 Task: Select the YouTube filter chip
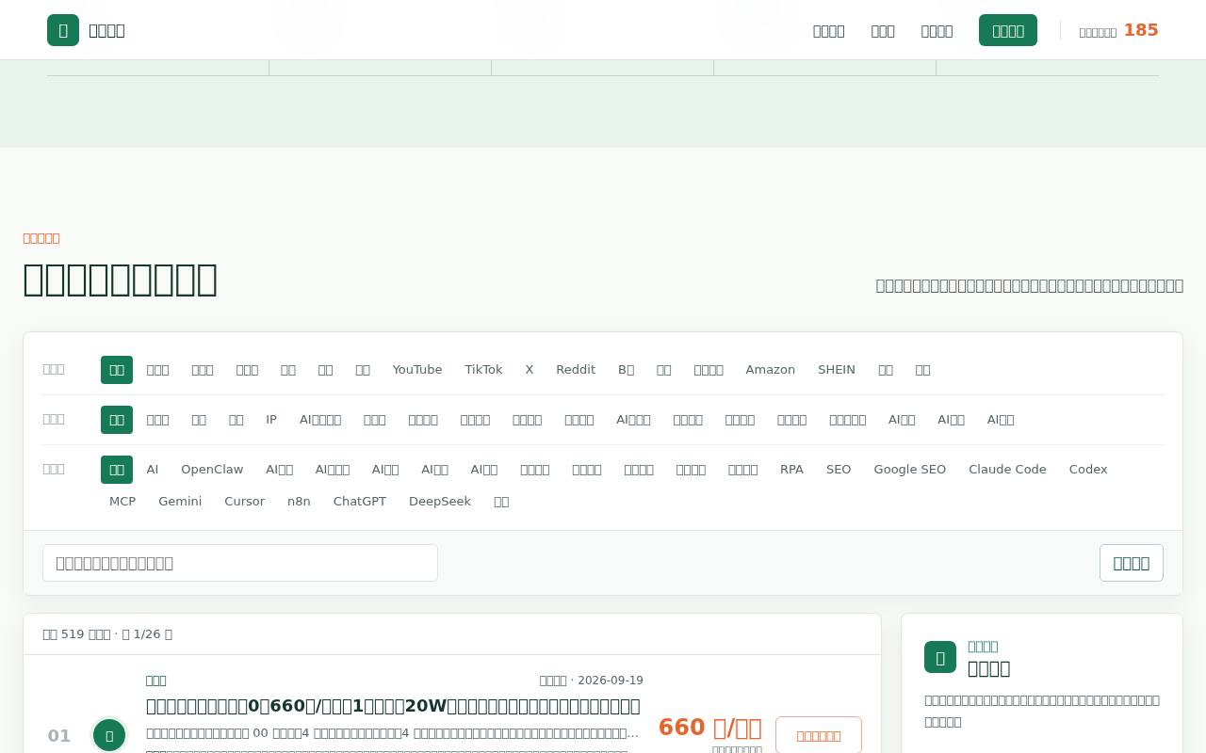417,370
